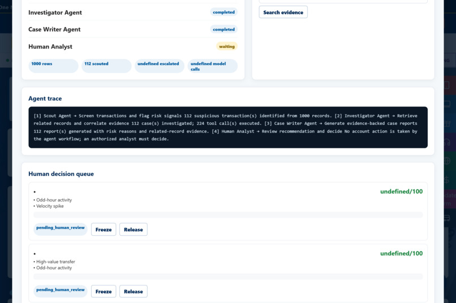Freeze the Velocity spike case
The width and height of the screenshot is (456, 303).
pyautogui.click(x=104, y=229)
